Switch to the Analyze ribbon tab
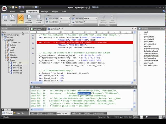The image size is (166, 124). [55, 12]
